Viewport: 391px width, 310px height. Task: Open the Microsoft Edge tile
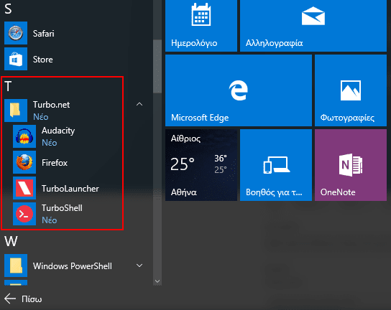click(239, 90)
